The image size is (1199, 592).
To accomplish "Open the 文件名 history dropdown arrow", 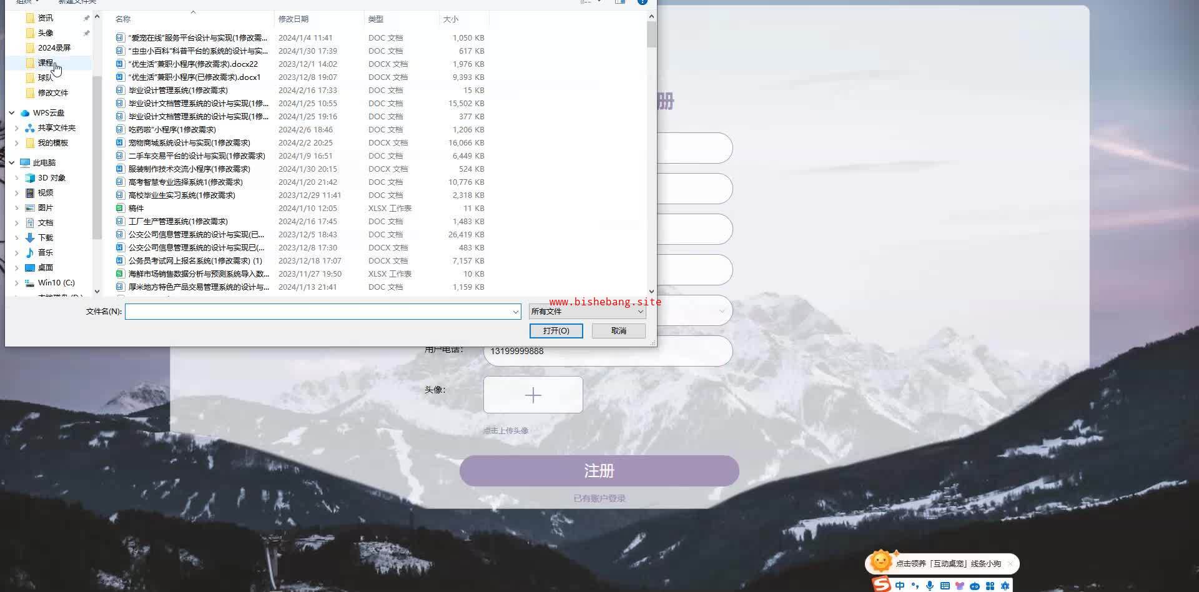I will pyautogui.click(x=516, y=312).
